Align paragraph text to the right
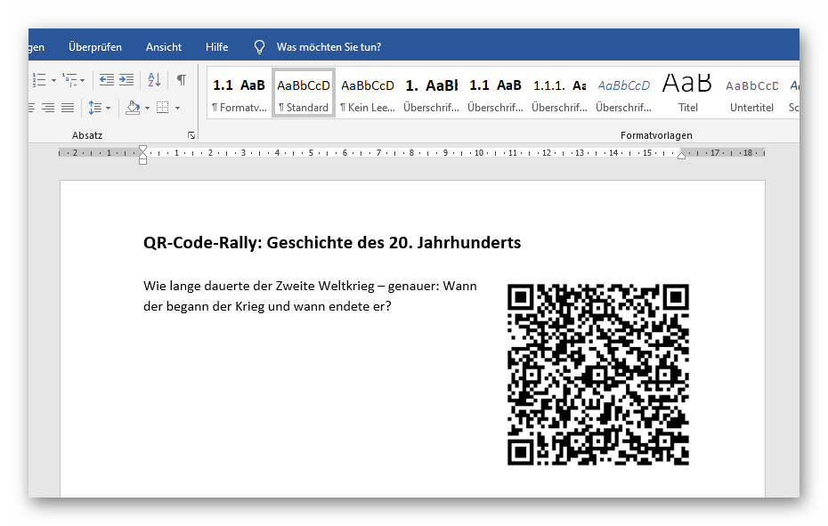 48,108
